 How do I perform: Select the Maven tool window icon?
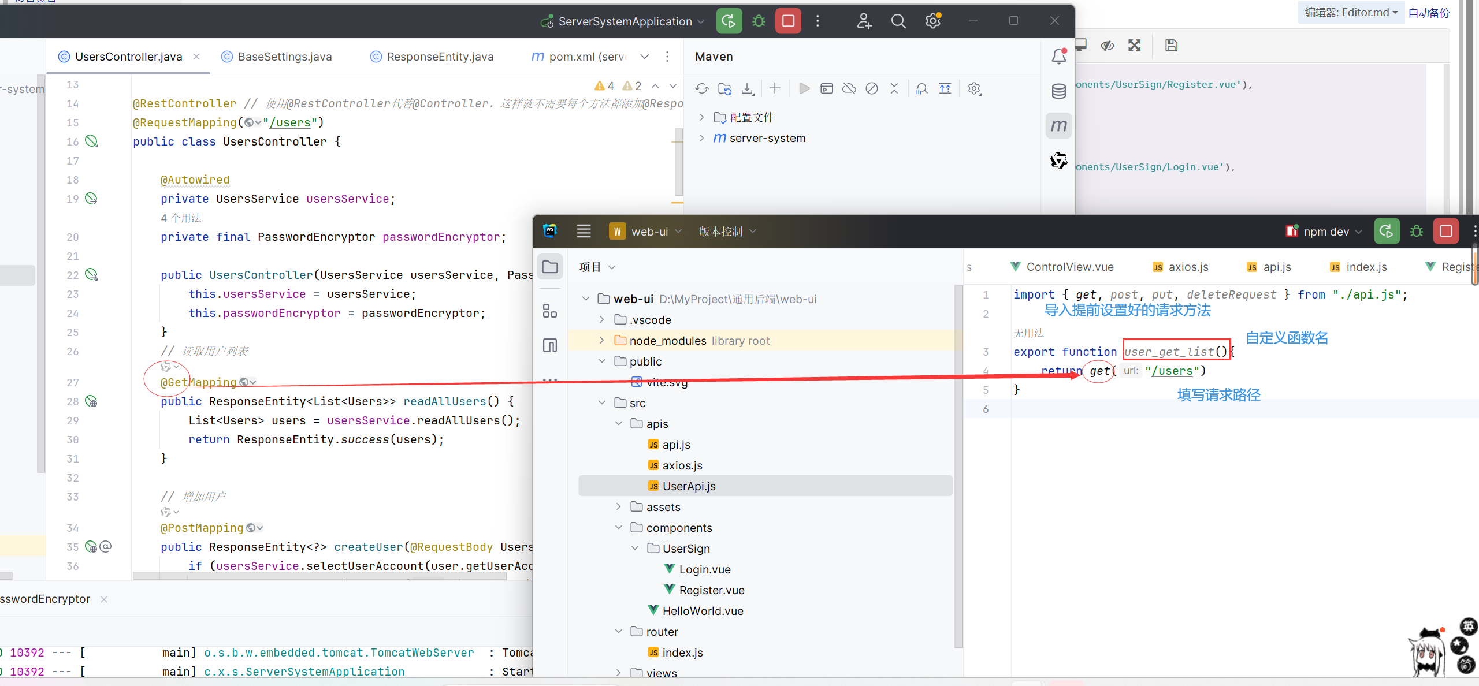[x=1059, y=125]
